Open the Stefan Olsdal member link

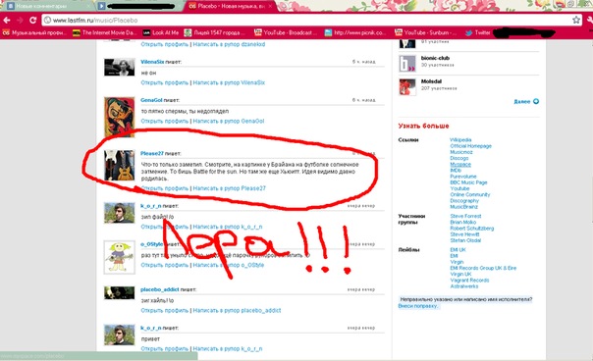coord(465,240)
